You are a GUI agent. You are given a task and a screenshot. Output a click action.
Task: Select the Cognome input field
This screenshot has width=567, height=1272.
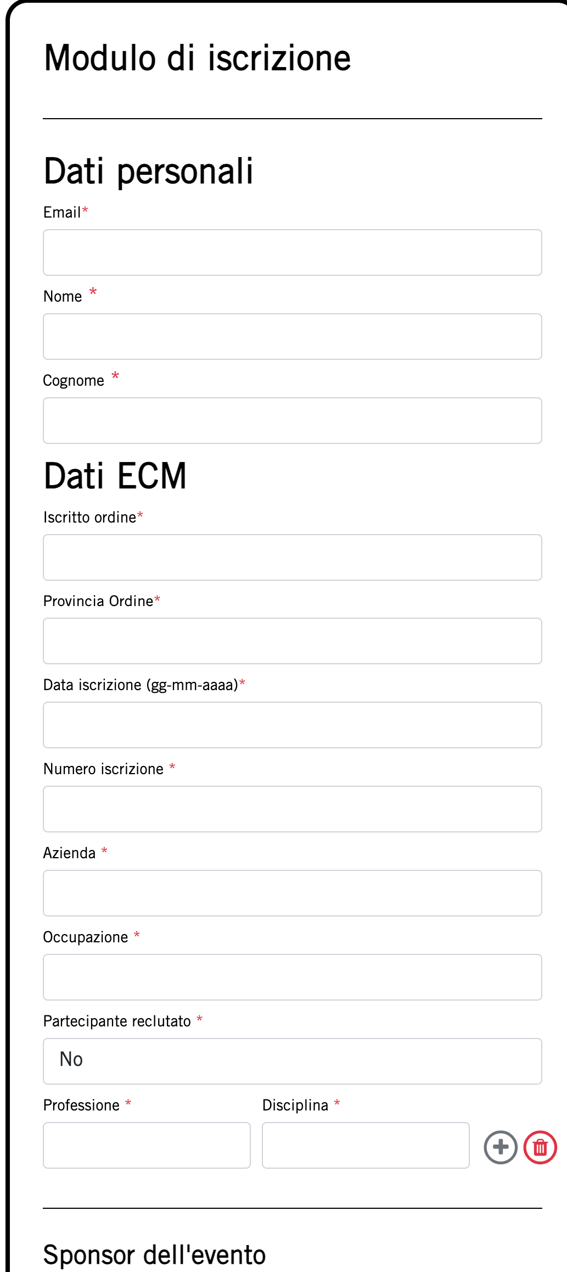292,420
